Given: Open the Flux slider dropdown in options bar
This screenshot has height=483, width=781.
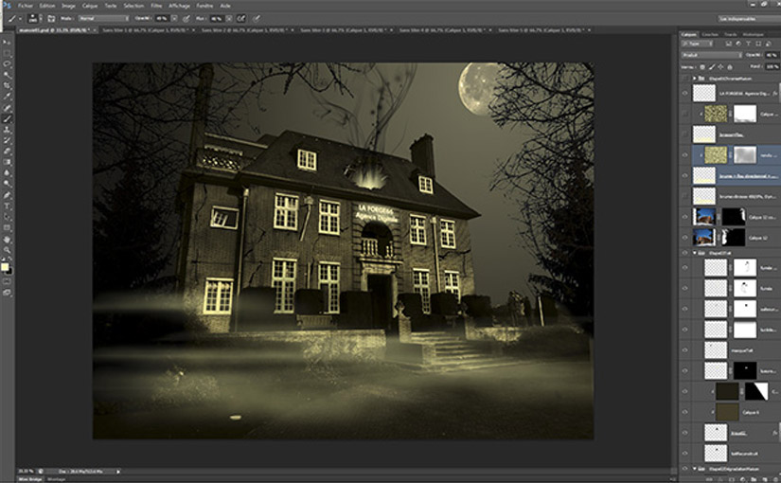Looking at the screenshot, I should click(x=229, y=18).
